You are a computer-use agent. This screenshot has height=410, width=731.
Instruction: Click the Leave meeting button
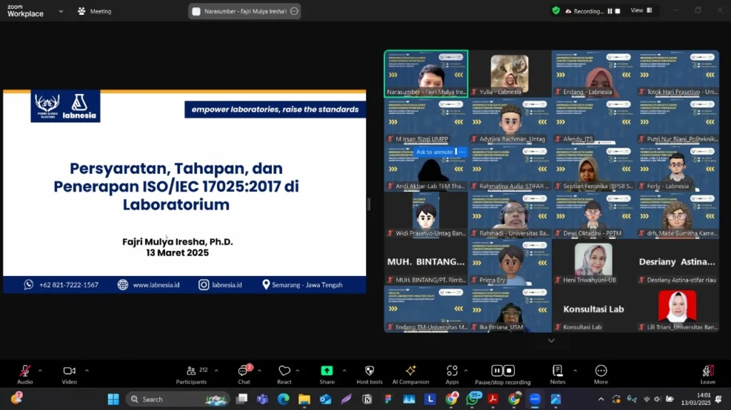coord(707,371)
